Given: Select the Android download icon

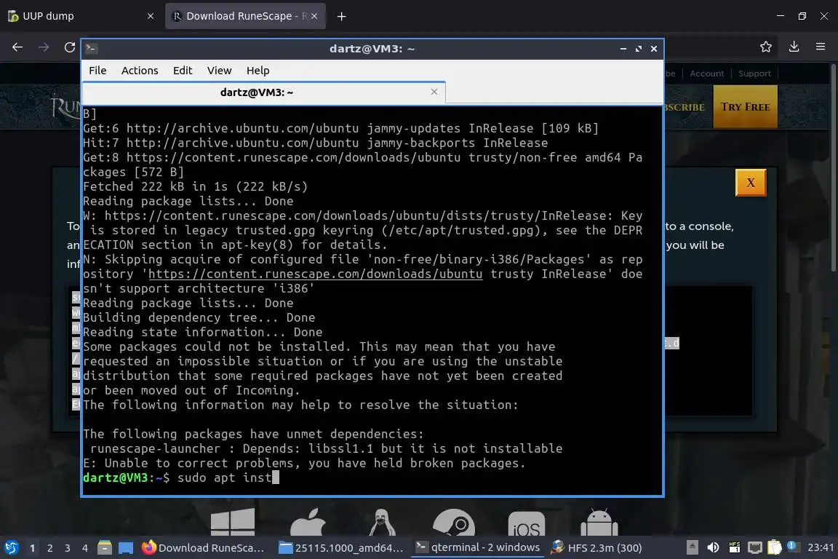Looking at the screenshot, I should click(x=599, y=523).
